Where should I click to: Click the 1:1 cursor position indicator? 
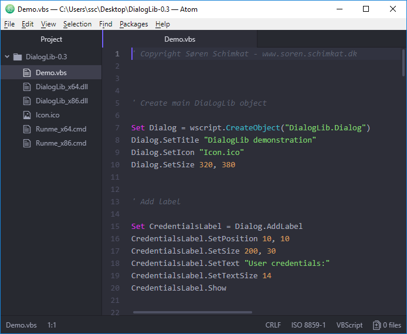(52, 325)
